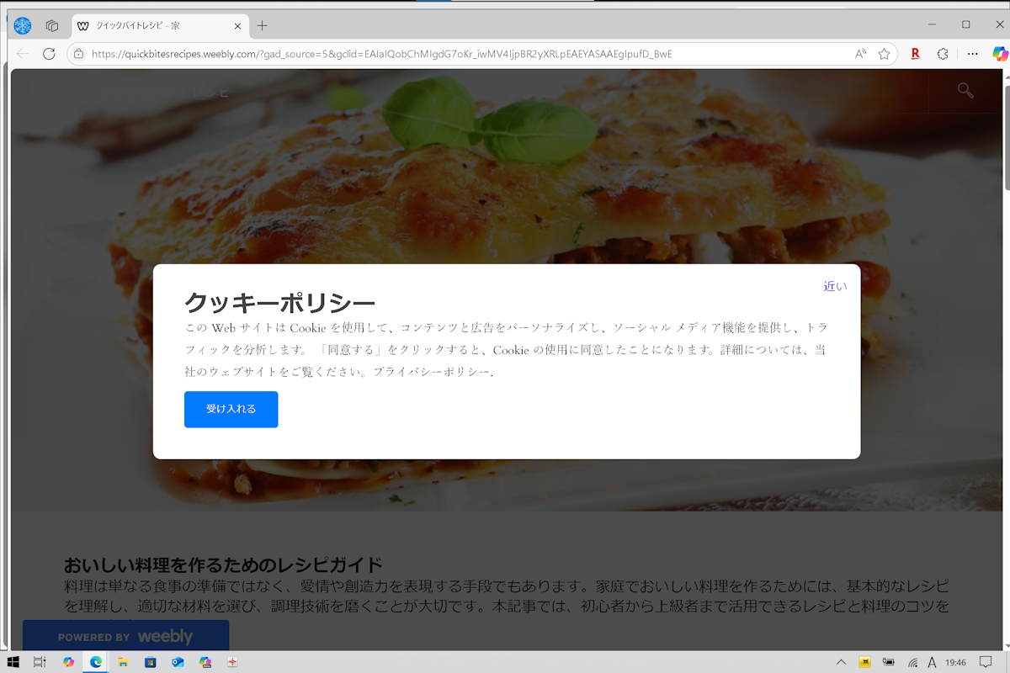Click the Microsoft Edge taskbar icon
This screenshot has height=673, width=1010.
point(96,662)
